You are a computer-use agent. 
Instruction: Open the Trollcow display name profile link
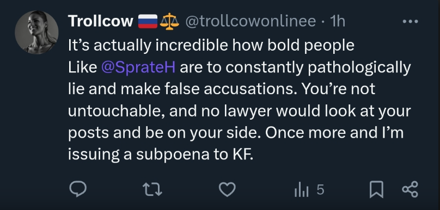click(100, 21)
